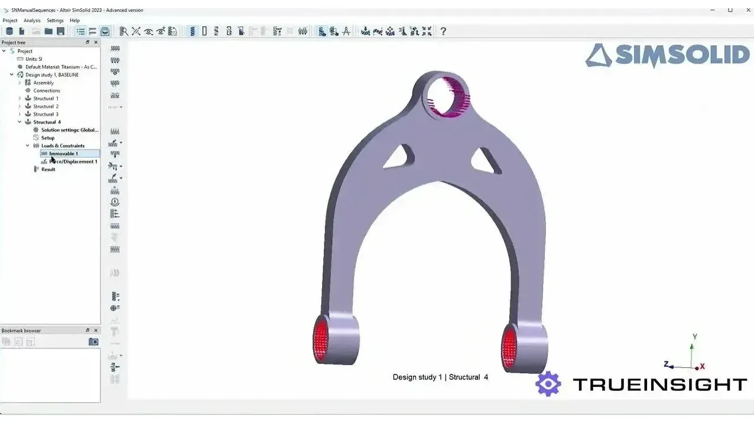The height and width of the screenshot is (424, 754).
Task: Collapse the Loads & Constraints node
Action: tap(27, 145)
